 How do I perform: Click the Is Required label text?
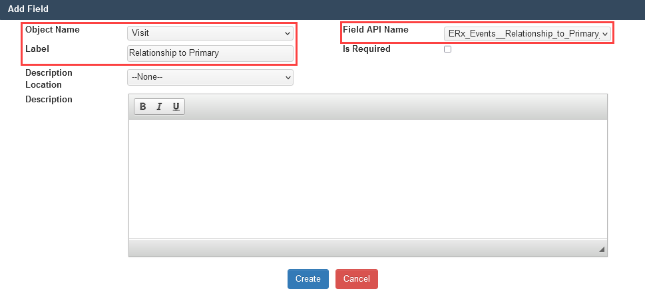[x=366, y=49]
